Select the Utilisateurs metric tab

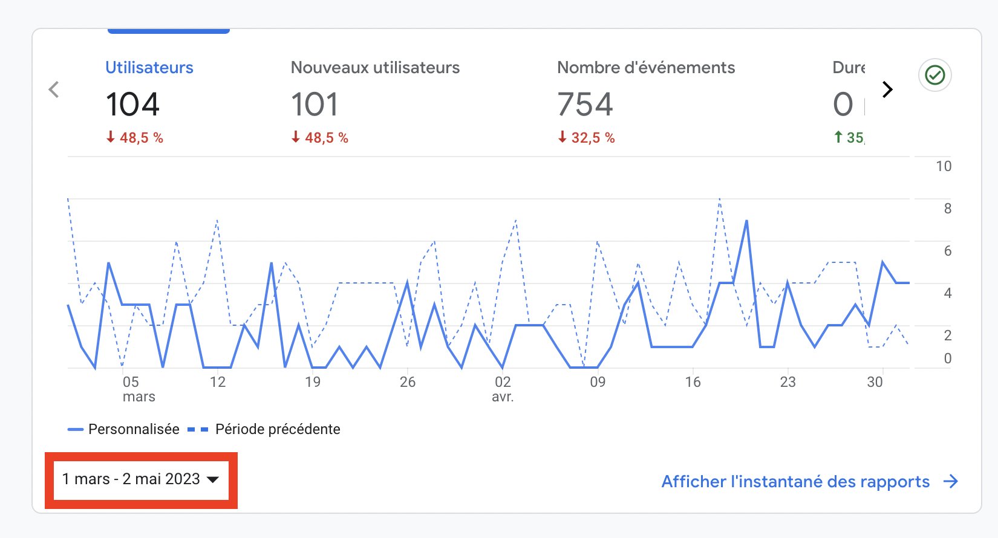coord(149,68)
